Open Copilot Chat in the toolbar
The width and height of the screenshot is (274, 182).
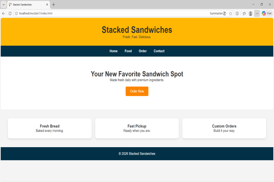click(267, 13)
